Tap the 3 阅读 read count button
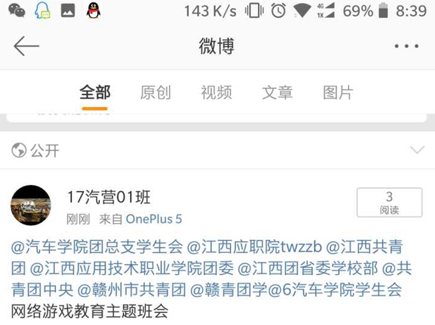This screenshot has width=435, height=325. tap(390, 203)
